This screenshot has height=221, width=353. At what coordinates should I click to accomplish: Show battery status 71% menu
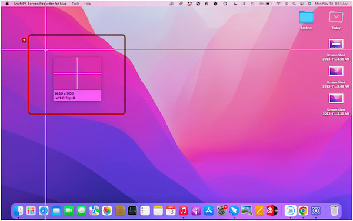(265, 4)
